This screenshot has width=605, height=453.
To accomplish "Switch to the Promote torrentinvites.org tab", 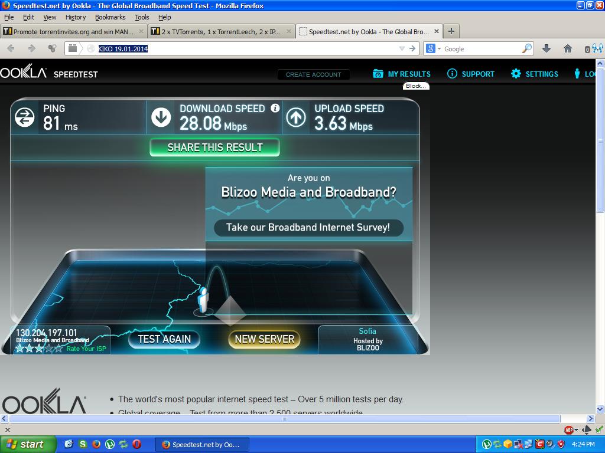I will click(x=73, y=31).
